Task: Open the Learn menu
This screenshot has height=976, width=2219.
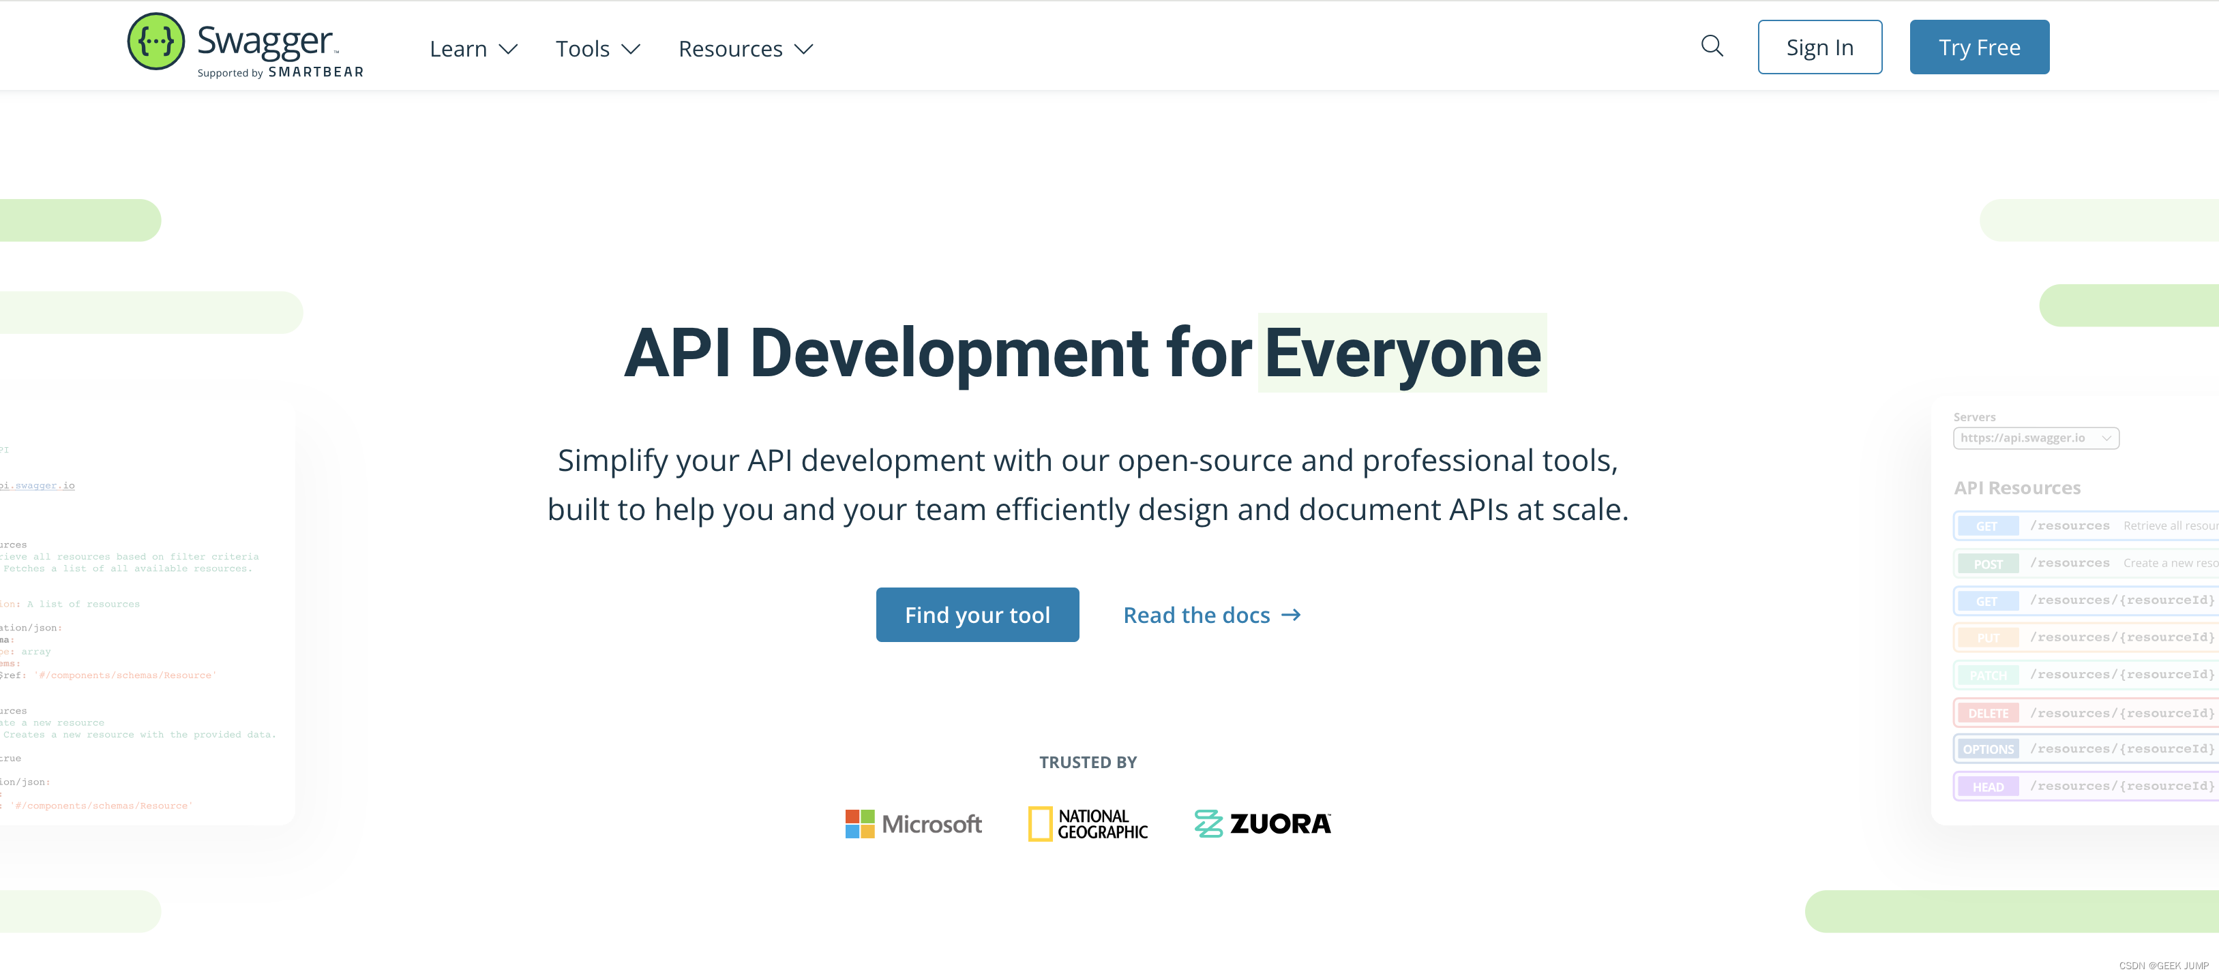Action: (458, 49)
